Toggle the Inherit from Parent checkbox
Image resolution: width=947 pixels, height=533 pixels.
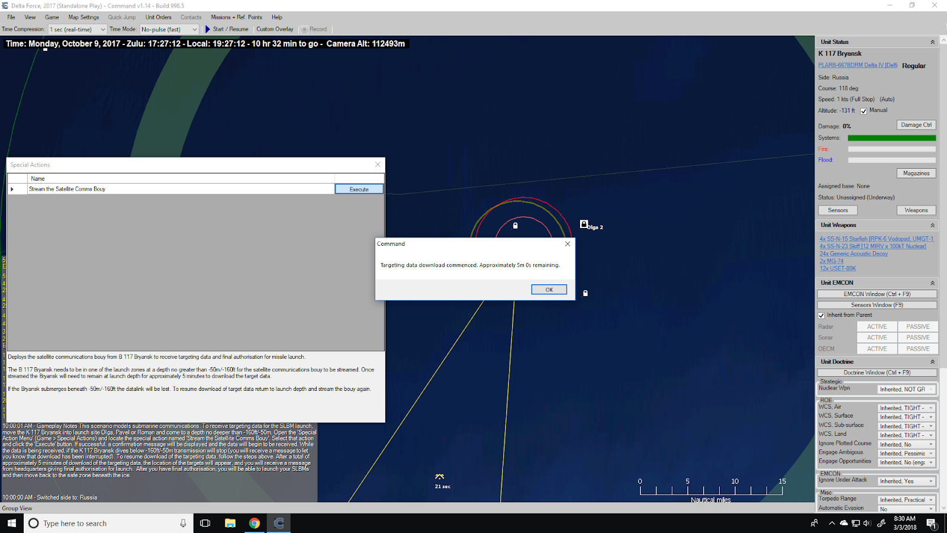(x=822, y=316)
